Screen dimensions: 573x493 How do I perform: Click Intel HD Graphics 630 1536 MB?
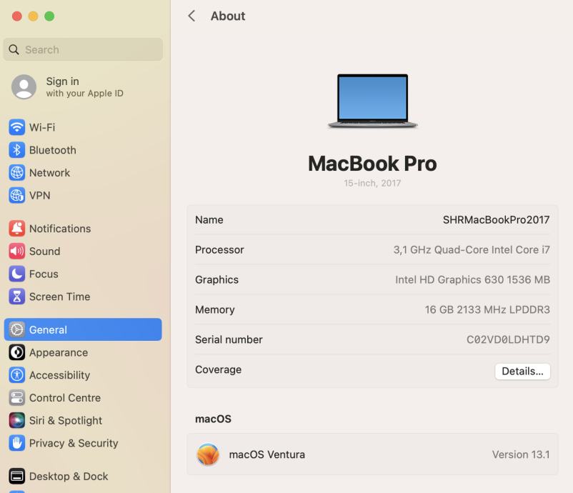(472, 279)
